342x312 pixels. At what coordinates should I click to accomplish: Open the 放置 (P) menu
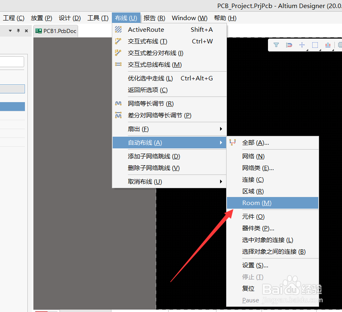41,18
